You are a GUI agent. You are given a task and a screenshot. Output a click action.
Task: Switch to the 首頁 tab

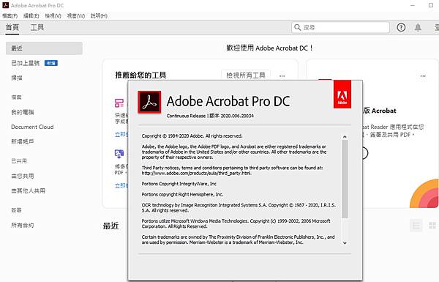tap(12, 27)
